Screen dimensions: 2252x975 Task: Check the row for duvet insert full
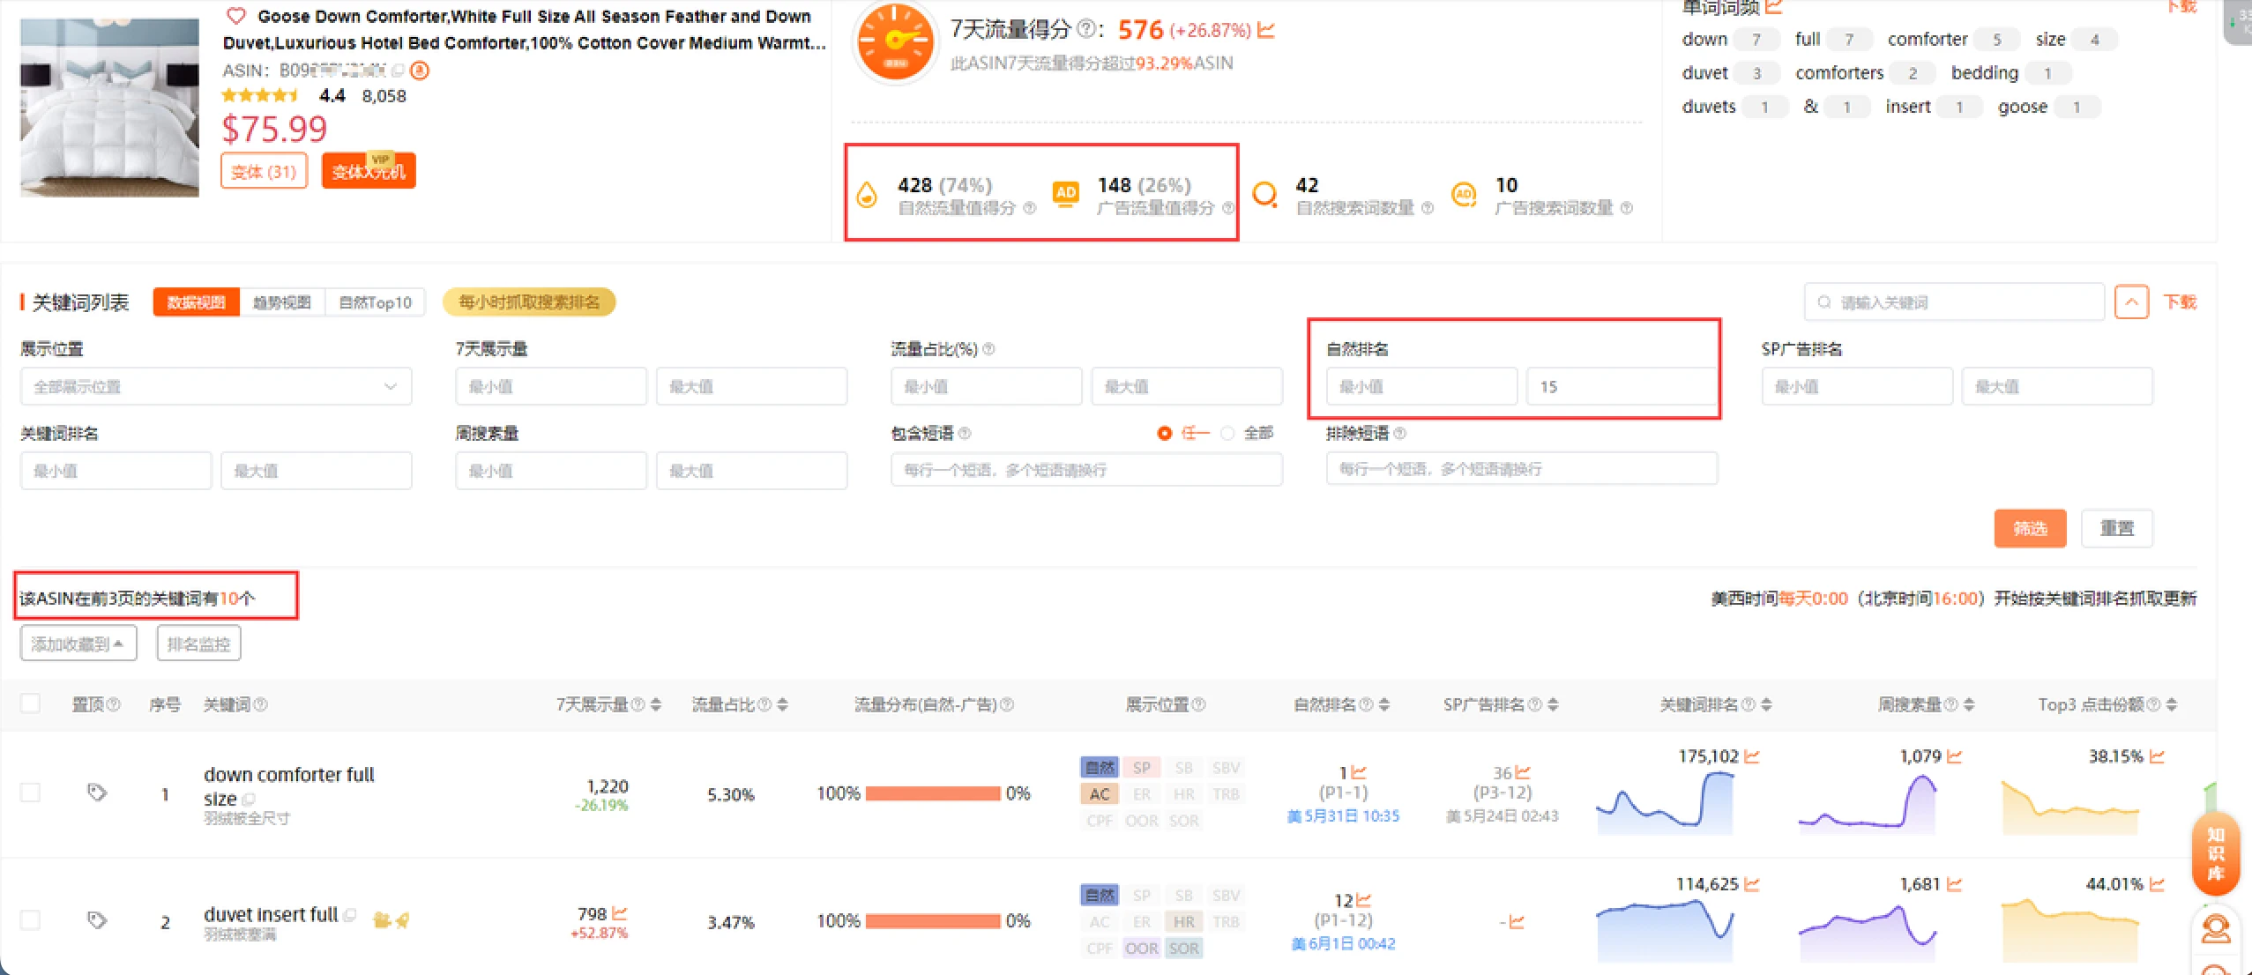pos(31,920)
